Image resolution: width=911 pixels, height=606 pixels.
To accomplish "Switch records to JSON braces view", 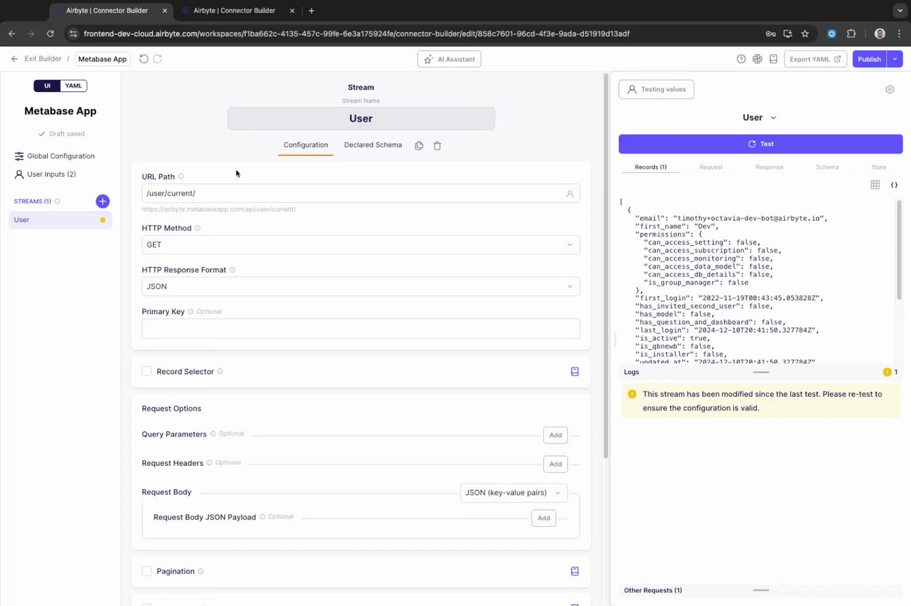I will pyautogui.click(x=895, y=185).
